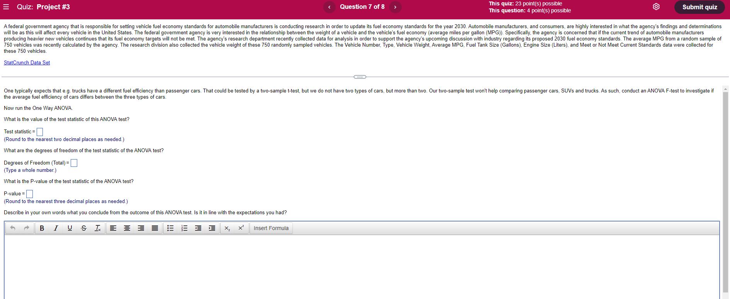Align text right

tap(141, 228)
